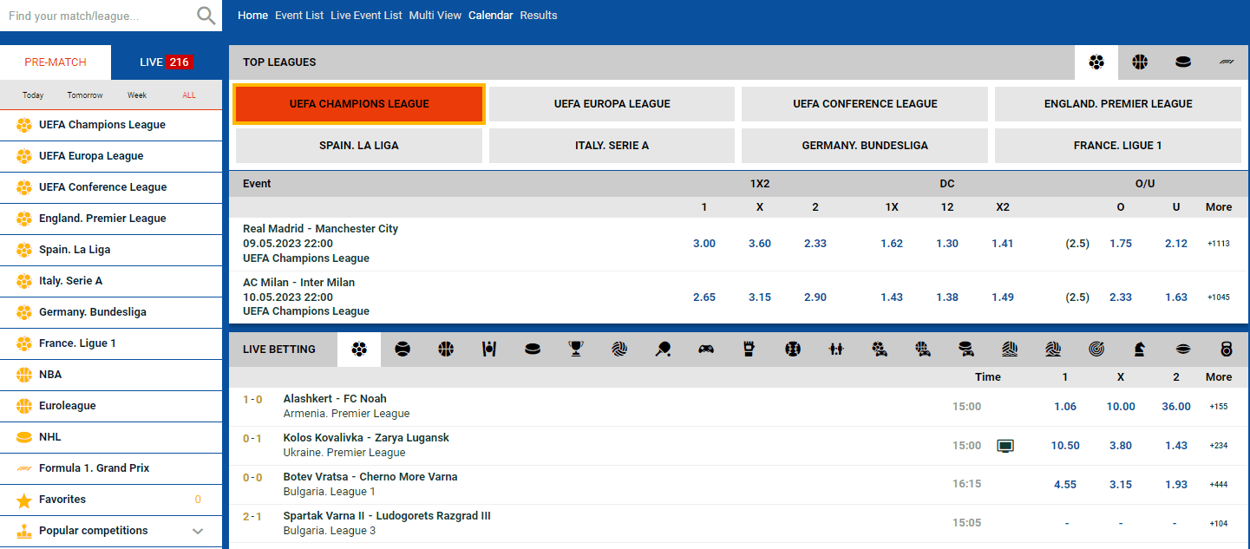Select chess knight icon in Live Betting

[1140, 349]
